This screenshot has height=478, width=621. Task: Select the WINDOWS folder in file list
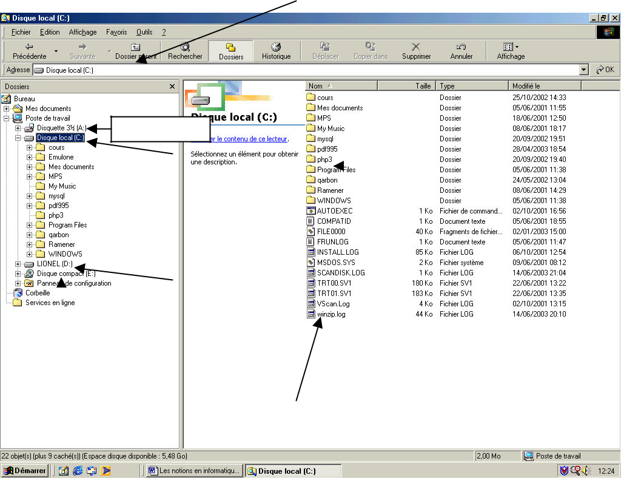334,201
